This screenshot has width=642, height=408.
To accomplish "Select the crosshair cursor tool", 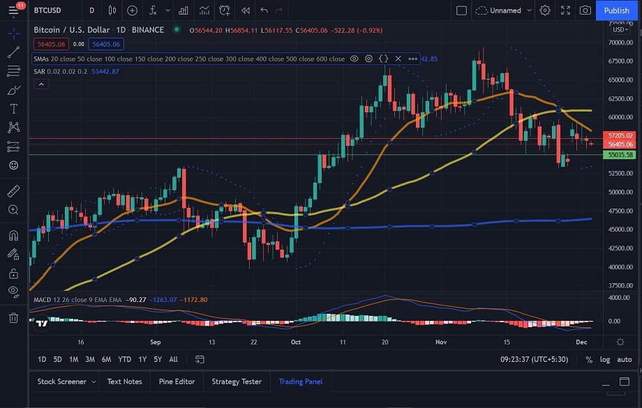I will [x=13, y=33].
